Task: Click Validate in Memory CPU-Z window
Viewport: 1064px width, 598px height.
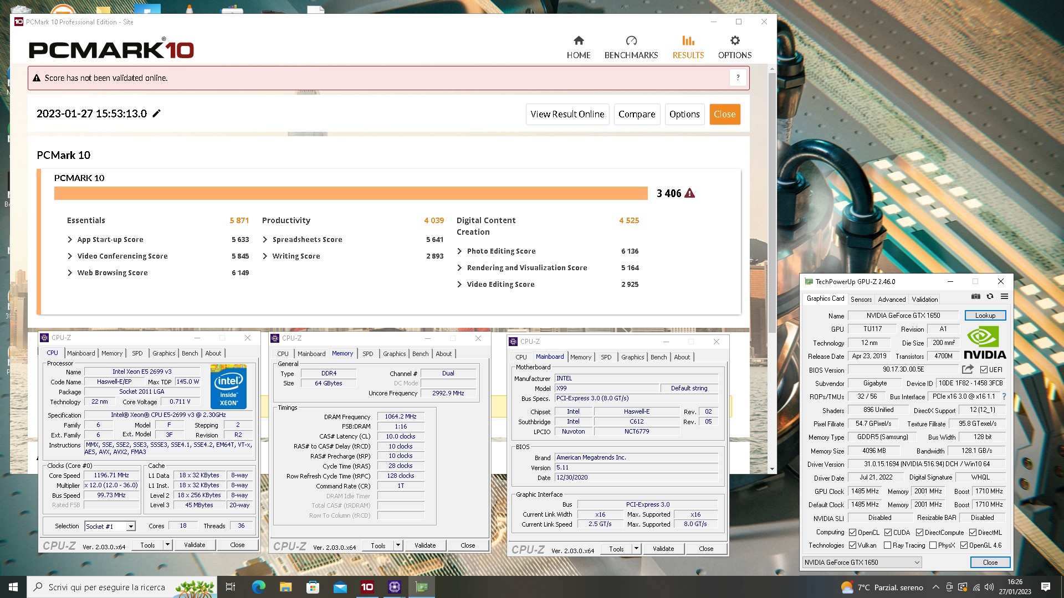Action: pyautogui.click(x=425, y=545)
